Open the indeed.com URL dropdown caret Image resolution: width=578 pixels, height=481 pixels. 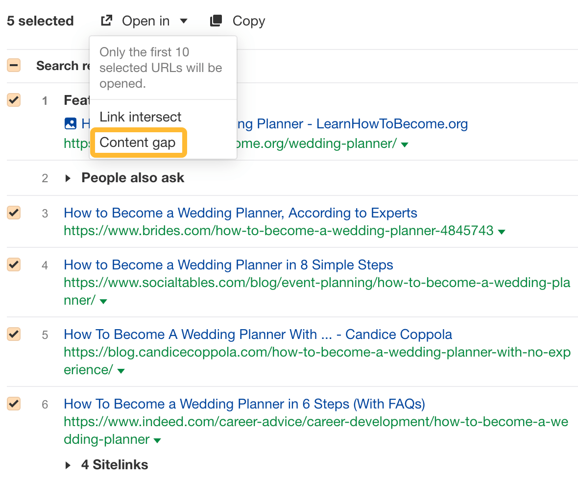pyautogui.click(x=157, y=441)
